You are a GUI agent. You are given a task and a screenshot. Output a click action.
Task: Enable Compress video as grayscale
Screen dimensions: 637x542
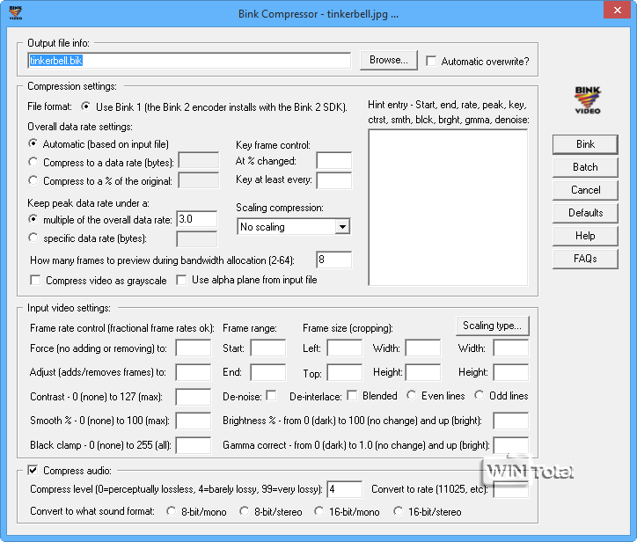(x=35, y=281)
